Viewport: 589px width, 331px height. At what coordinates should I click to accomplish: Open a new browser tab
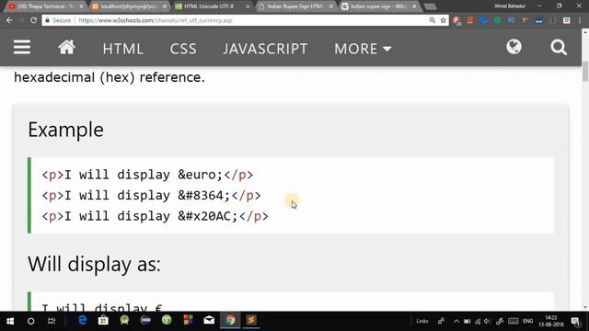(x=430, y=6)
